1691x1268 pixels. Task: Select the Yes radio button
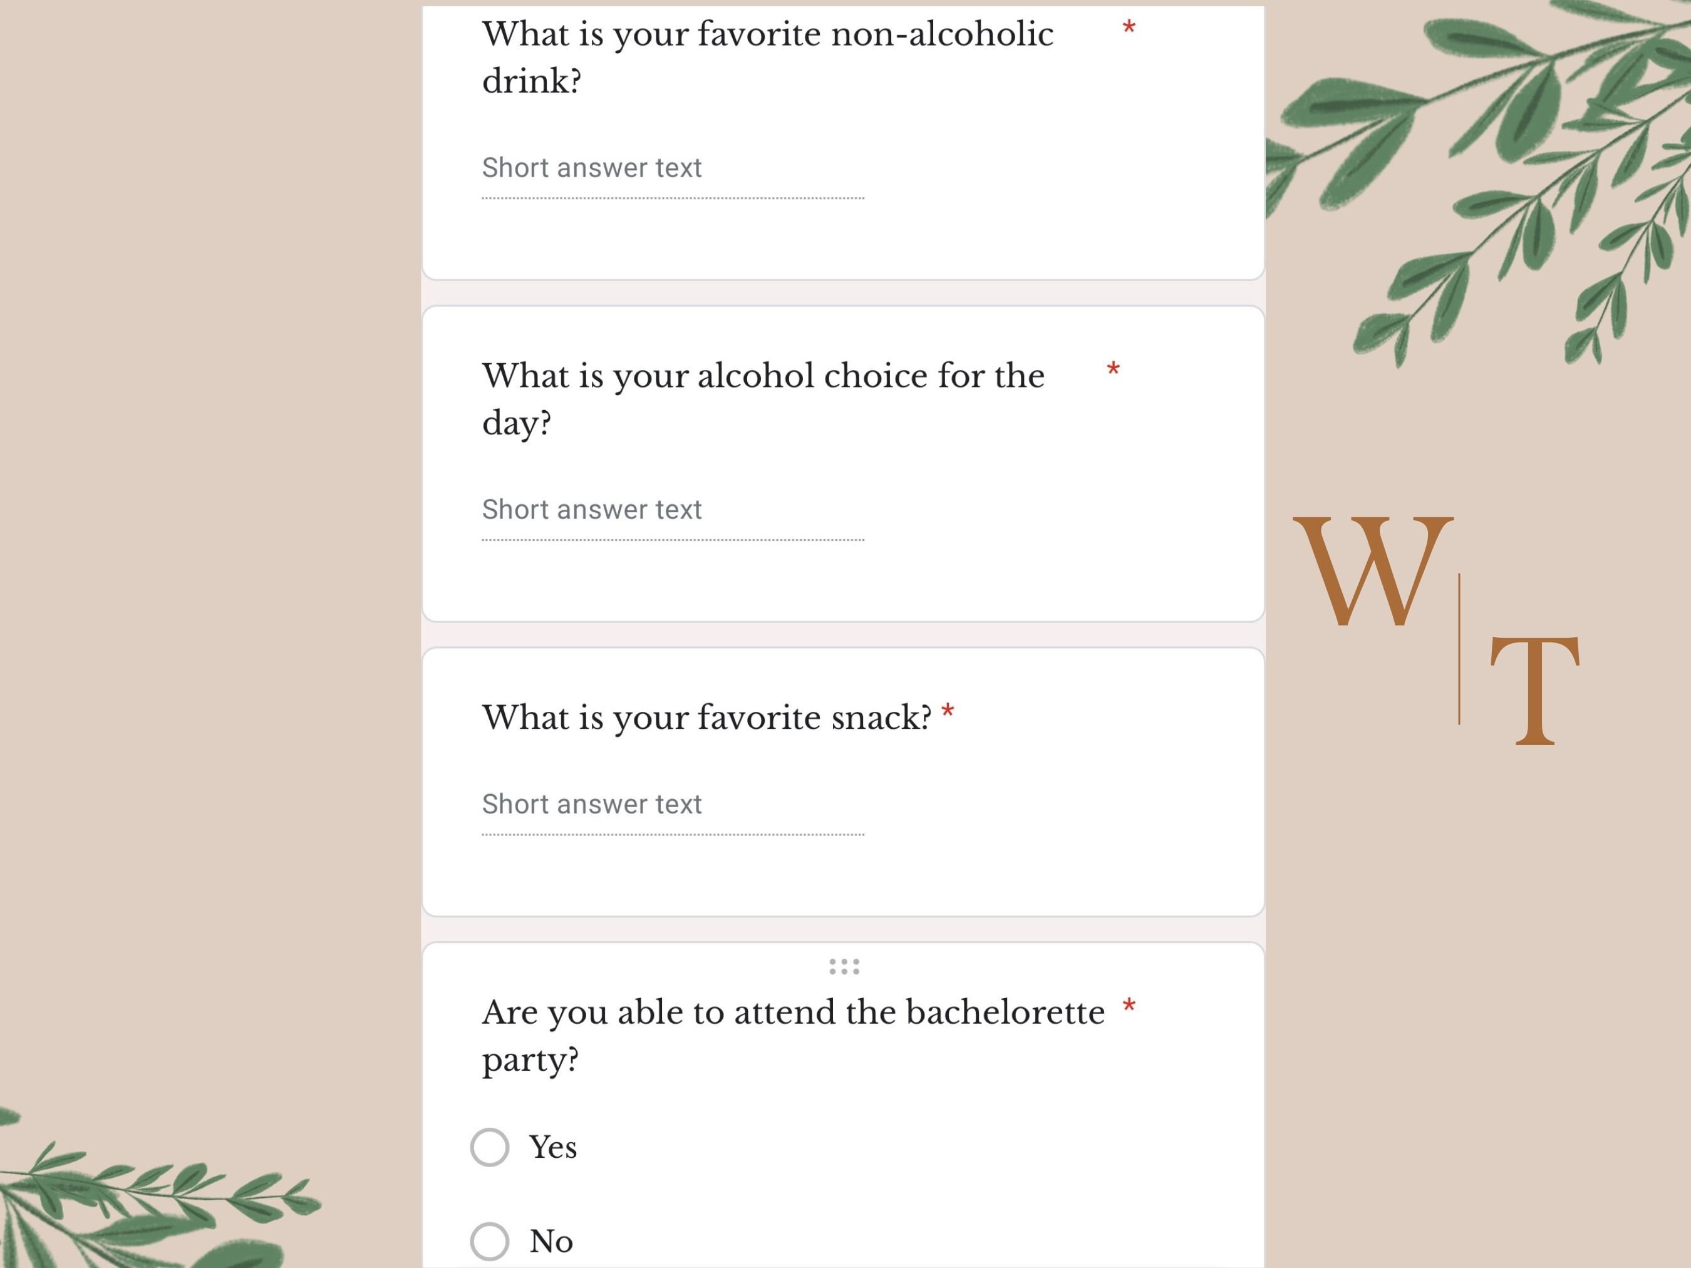pos(489,1147)
